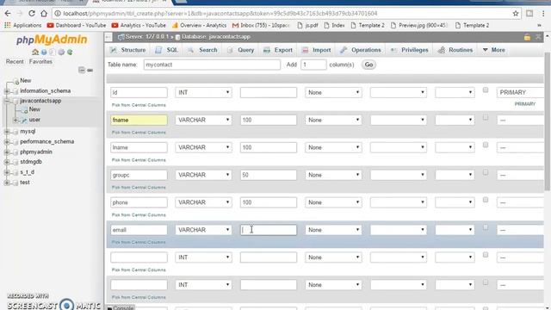Viewport: 551px width, 310px height.
Task: Select the test database in tree
Action: click(x=25, y=183)
